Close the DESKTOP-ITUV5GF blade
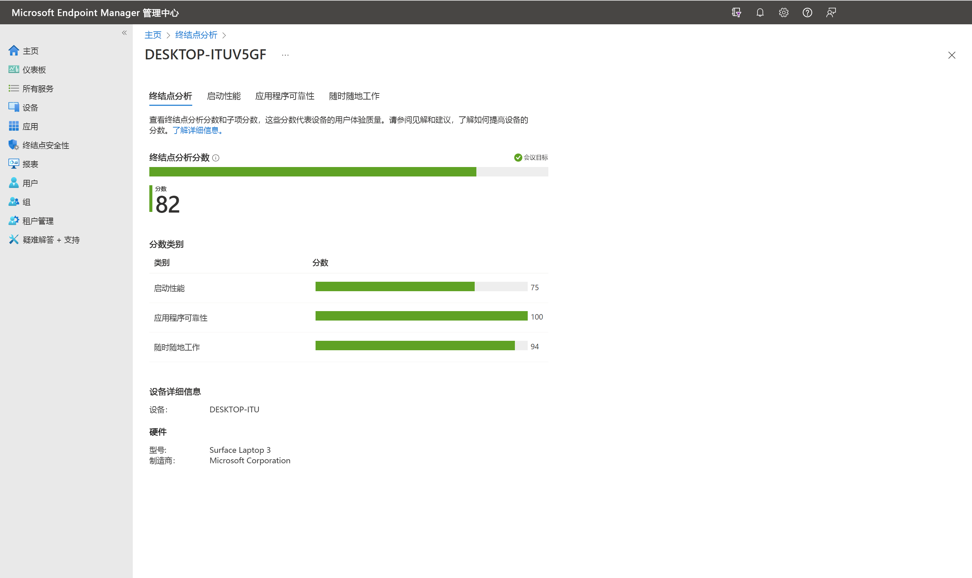The width and height of the screenshot is (972, 578). coord(952,55)
